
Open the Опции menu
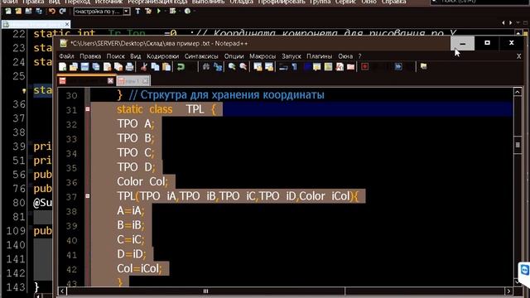(234, 56)
